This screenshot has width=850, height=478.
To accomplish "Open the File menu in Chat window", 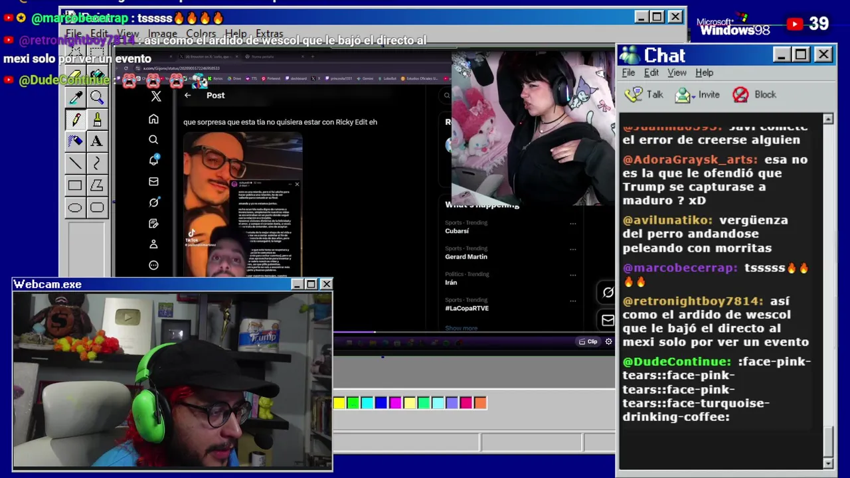I will pos(628,73).
